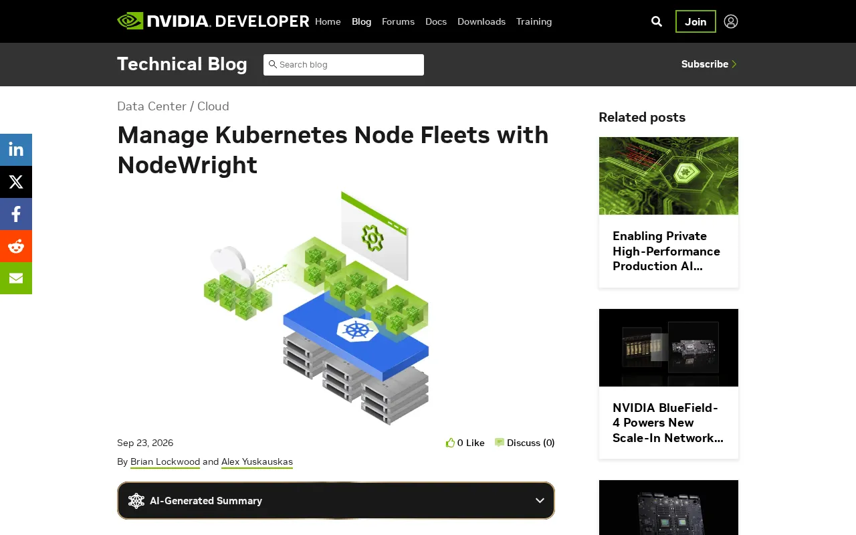Click the thumbs-up Like icon
This screenshot has width=856, height=535.
[x=451, y=443]
